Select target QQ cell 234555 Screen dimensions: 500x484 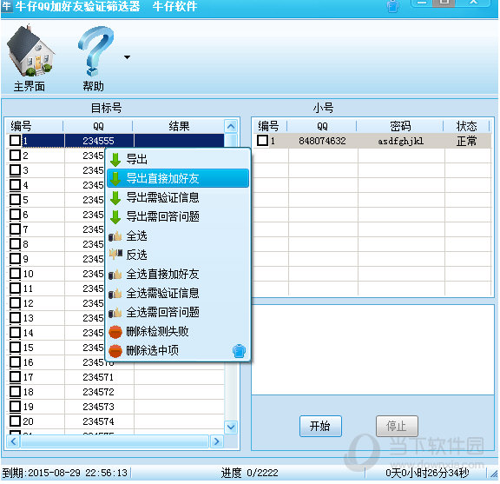point(99,141)
